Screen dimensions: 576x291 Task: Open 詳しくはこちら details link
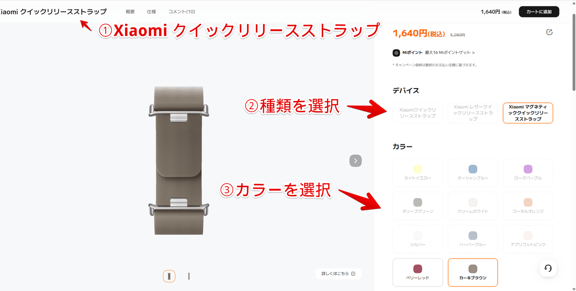click(x=338, y=273)
